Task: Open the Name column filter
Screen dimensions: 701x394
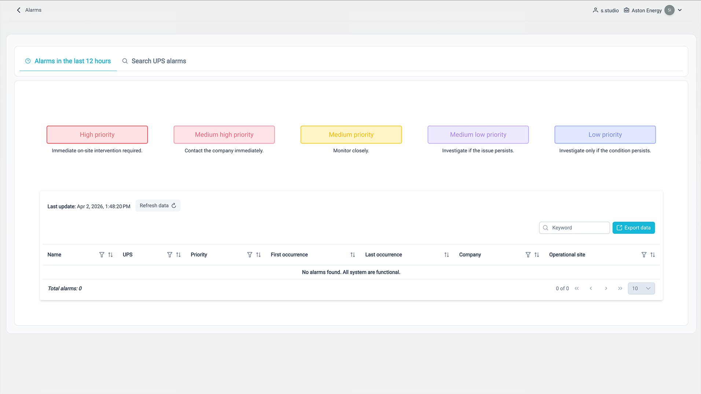Action: [x=102, y=255]
